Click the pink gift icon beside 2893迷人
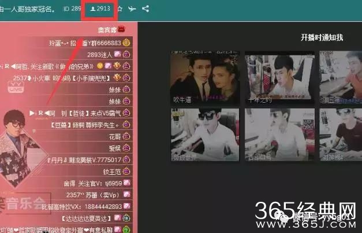This screenshot has height=233, width=362. tap(117, 54)
